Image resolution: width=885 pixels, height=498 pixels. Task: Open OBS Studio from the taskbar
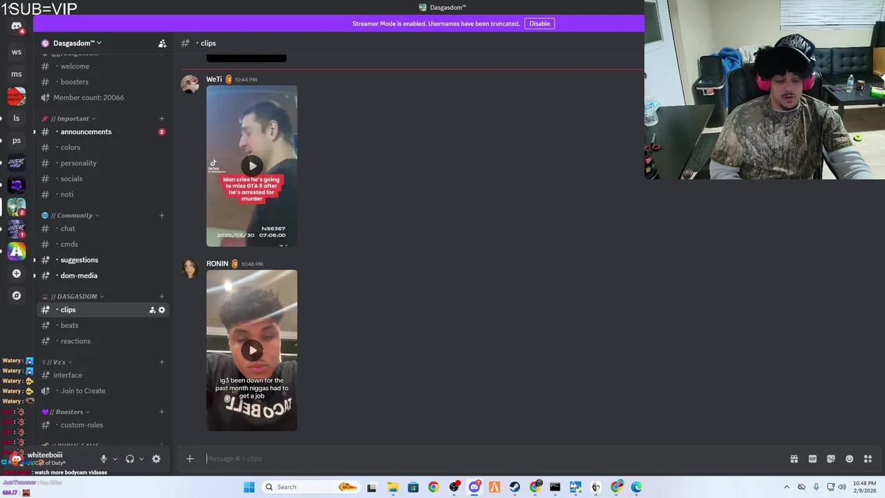pyautogui.click(x=454, y=487)
